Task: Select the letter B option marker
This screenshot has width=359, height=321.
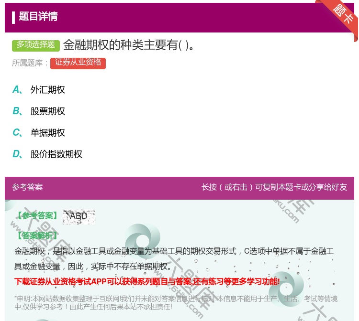Action: pyautogui.click(x=17, y=111)
